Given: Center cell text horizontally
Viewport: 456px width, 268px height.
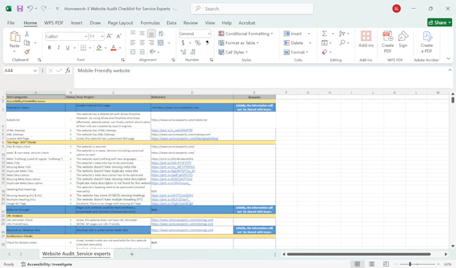Looking at the screenshot, I should pos(142,43).
